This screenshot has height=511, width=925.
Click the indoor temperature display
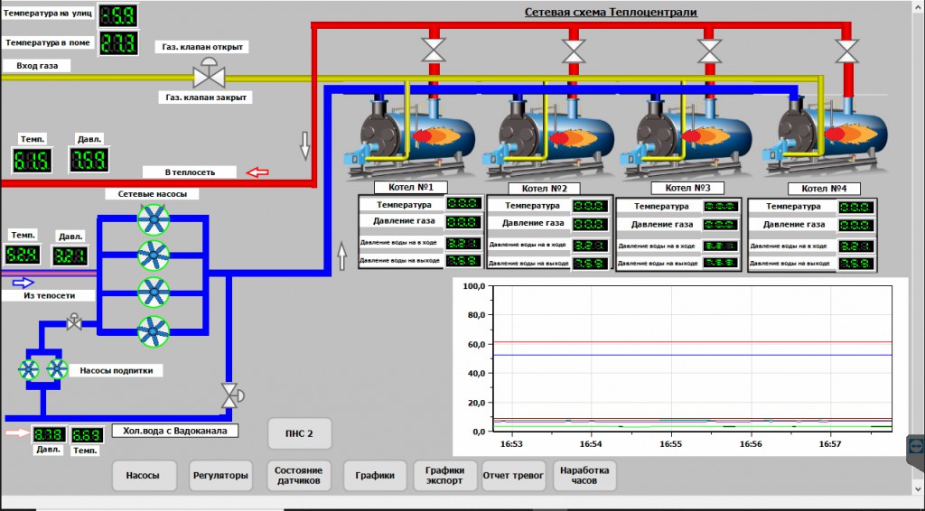[x=118, y=43]
